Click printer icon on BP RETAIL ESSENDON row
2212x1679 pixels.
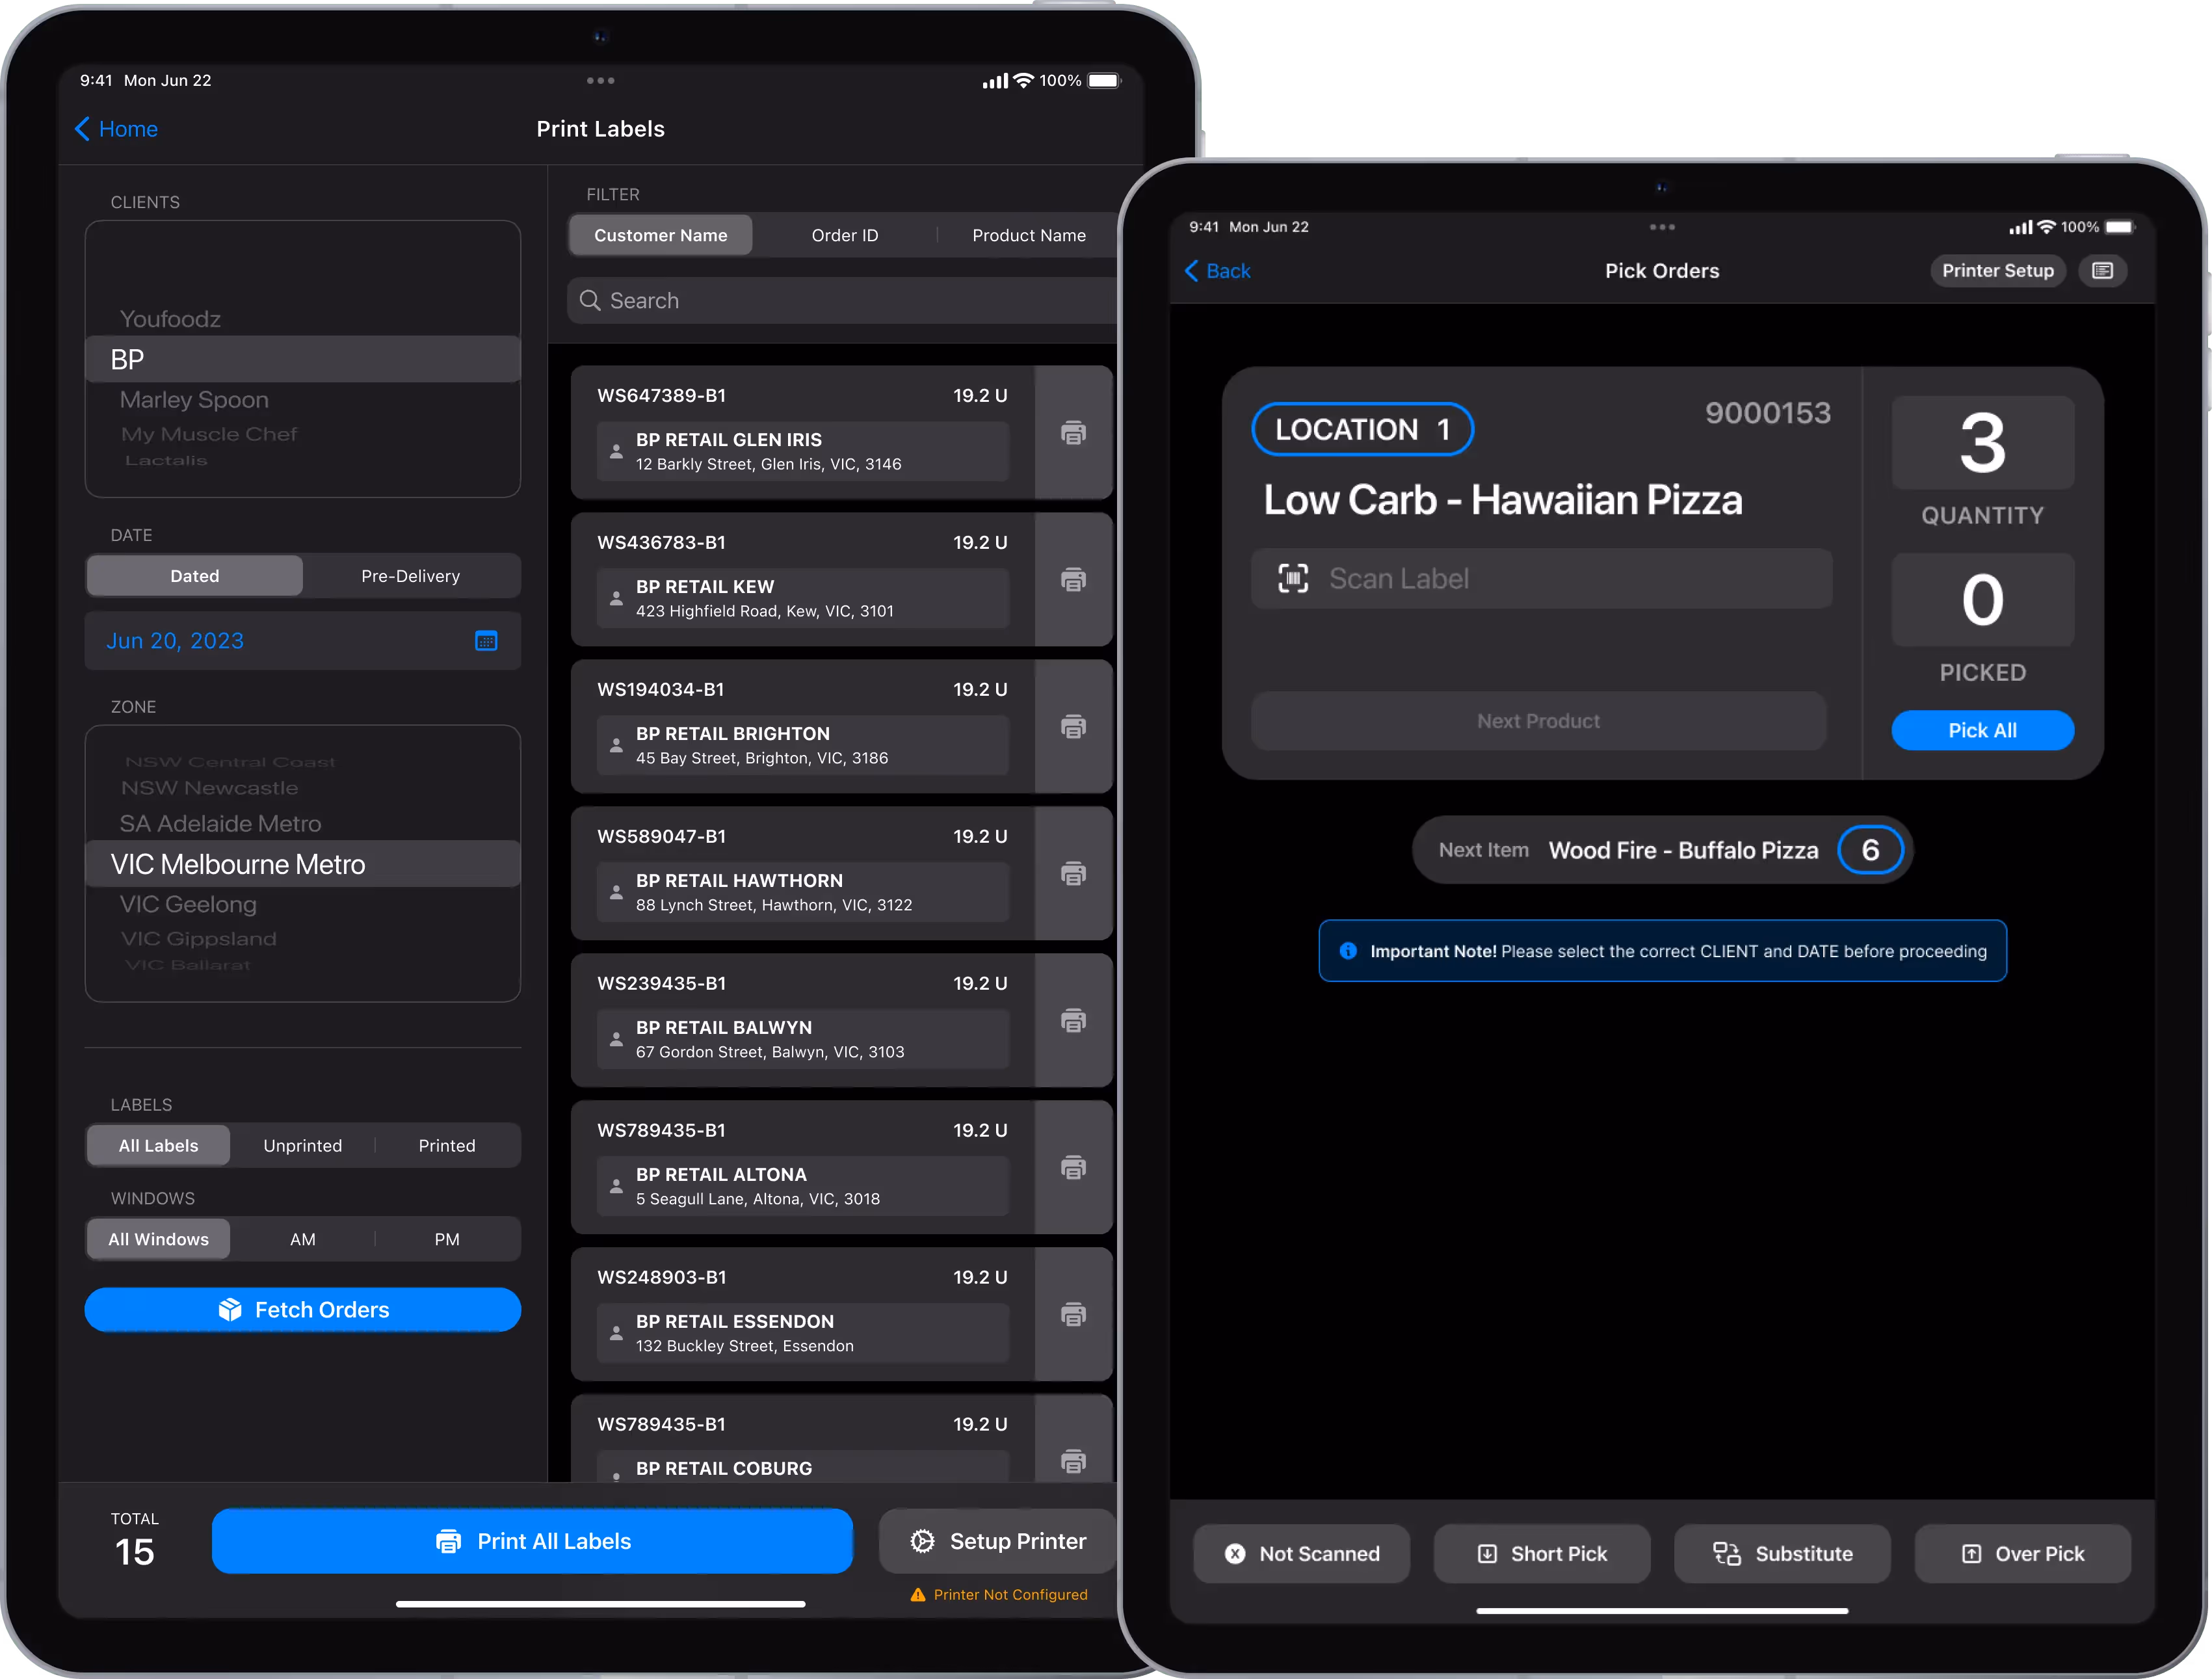pyautogui.click(x=1073, y=1314)
